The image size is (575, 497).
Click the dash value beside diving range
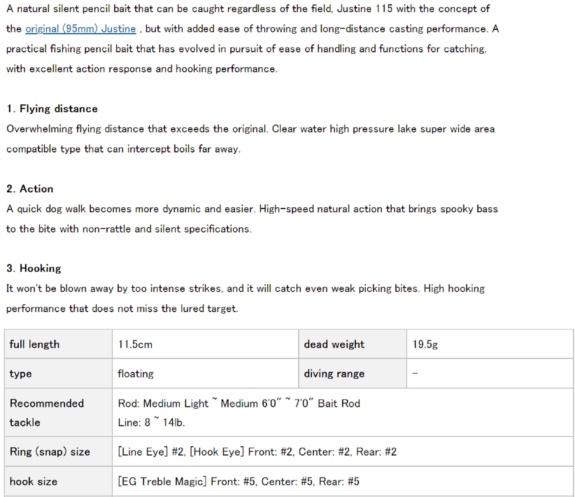[415, 374]
